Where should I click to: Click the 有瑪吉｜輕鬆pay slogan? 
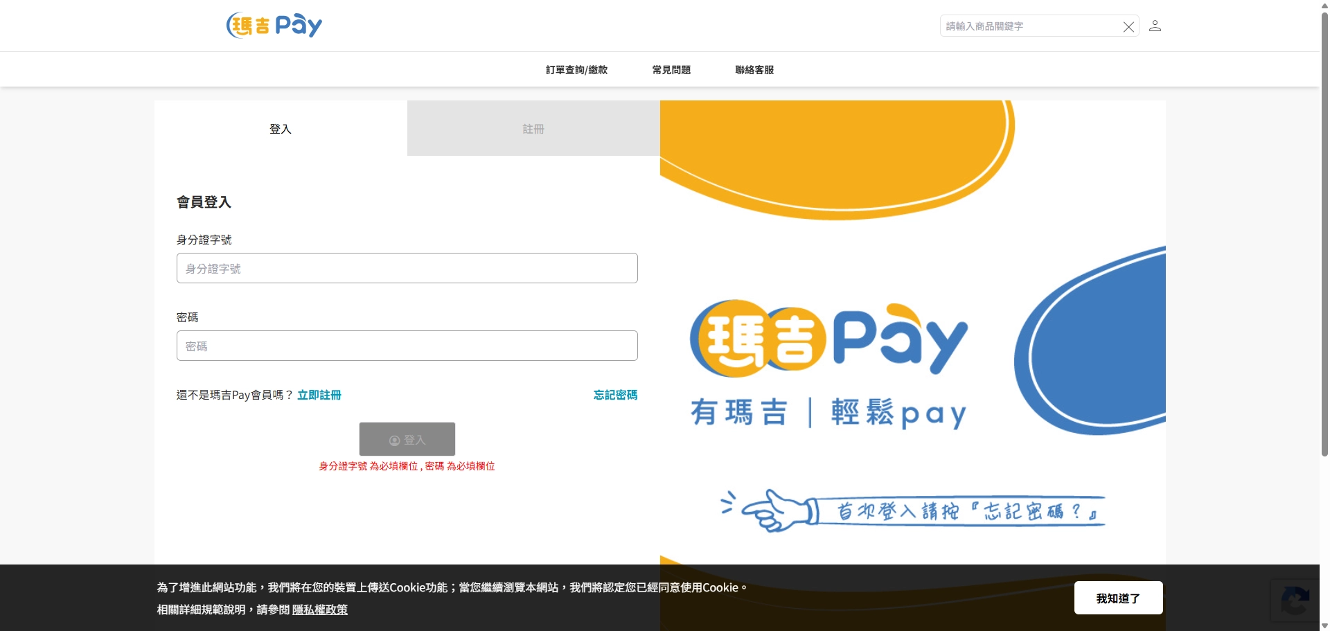tap(828, 413)
